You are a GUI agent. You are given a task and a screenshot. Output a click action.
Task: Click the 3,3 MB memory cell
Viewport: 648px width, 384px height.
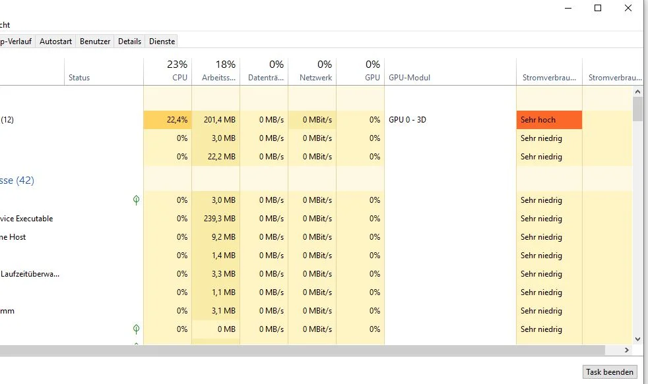pos(216,274)
